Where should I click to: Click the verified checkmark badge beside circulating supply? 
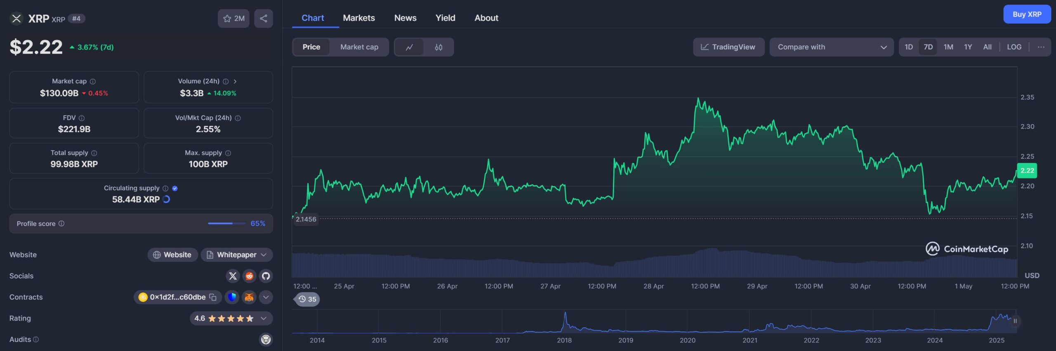click(175, 188)
